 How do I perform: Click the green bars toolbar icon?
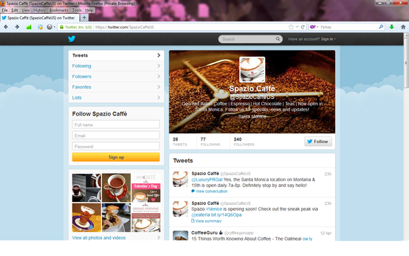pos(29,27)
